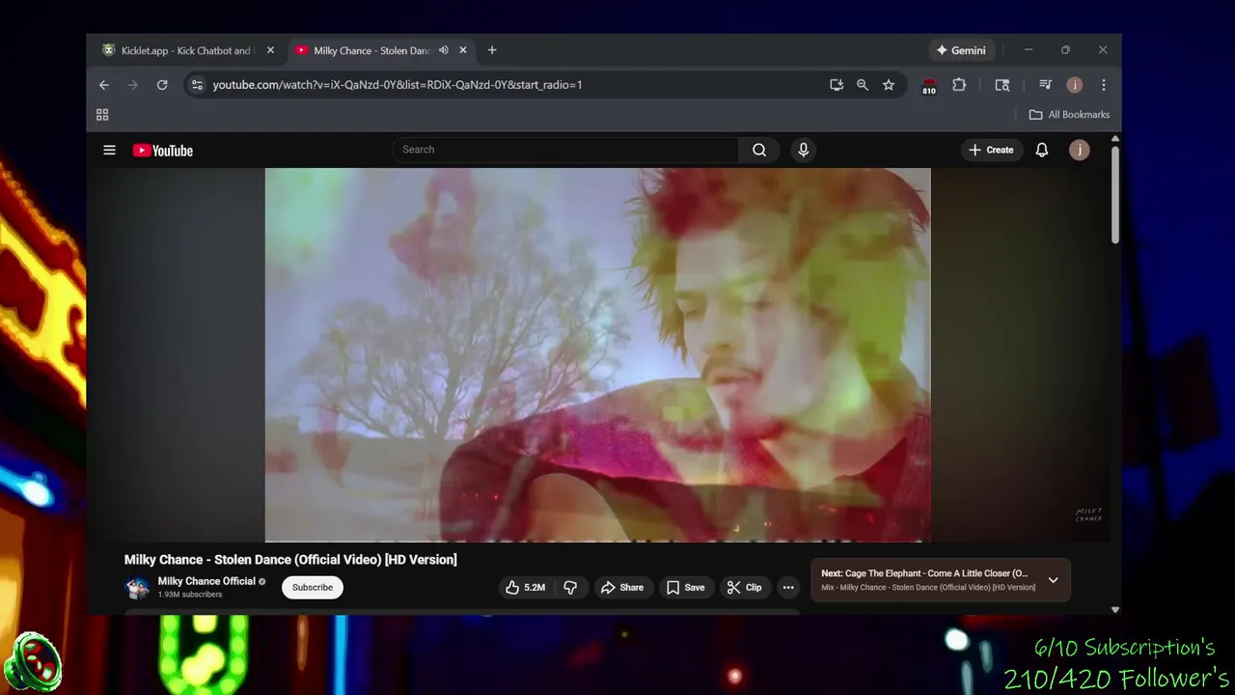Open YouTube account avatar menu
Viewport: 1235px width, 695px height.
click(x=1080, y=150)
